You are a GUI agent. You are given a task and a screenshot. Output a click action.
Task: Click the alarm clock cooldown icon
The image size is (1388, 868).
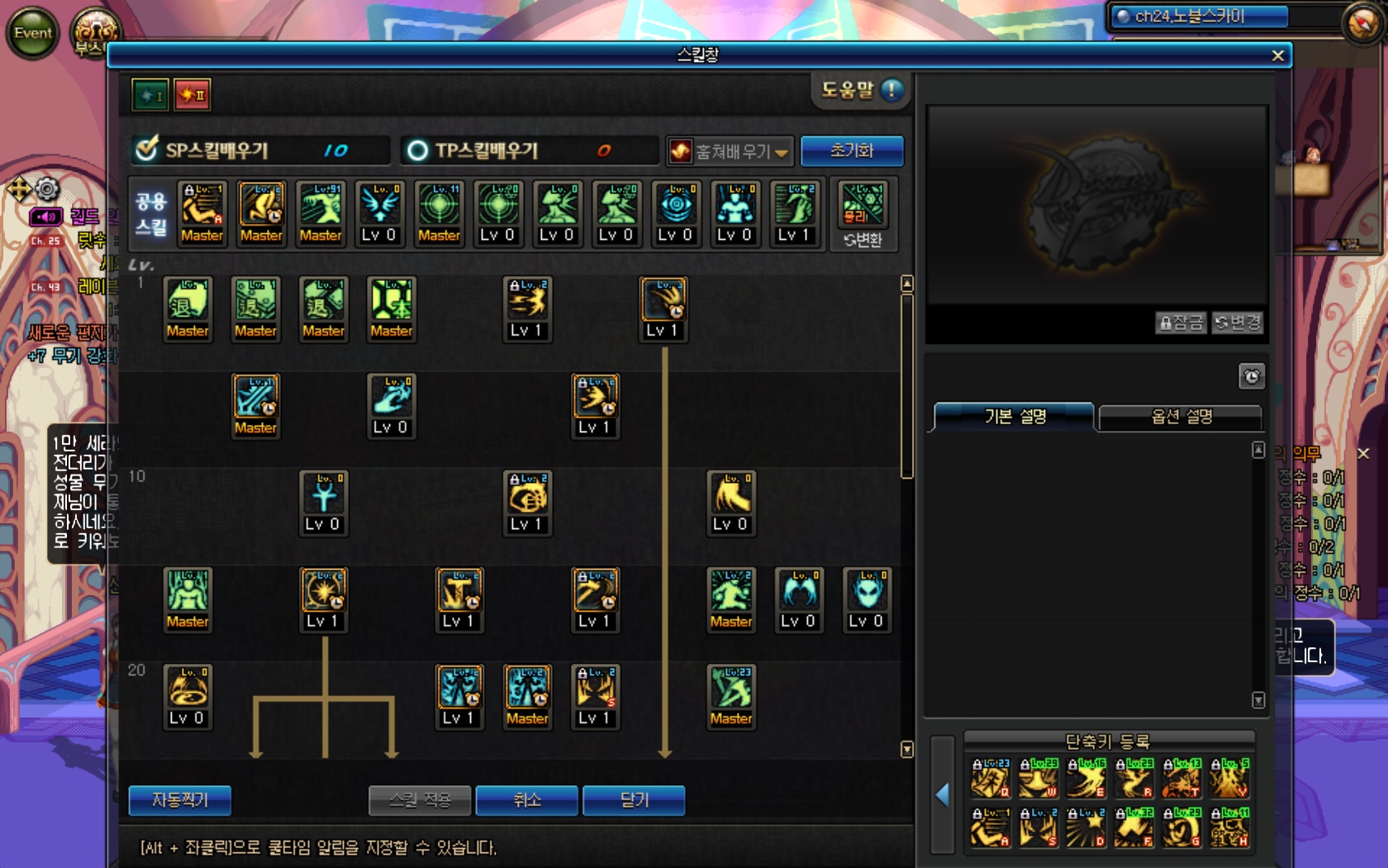click(x=1252, y=377)
